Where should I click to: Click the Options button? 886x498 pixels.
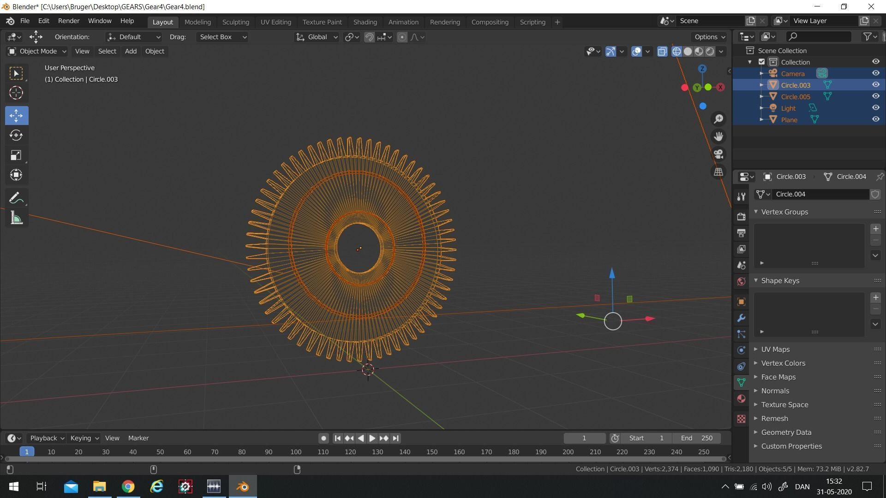(x=709, y=37)
